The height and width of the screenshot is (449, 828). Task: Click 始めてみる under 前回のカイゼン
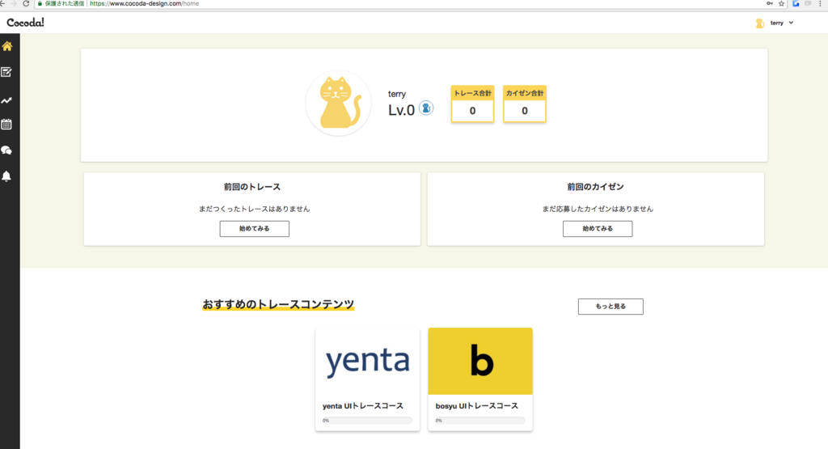click(598, 229)
